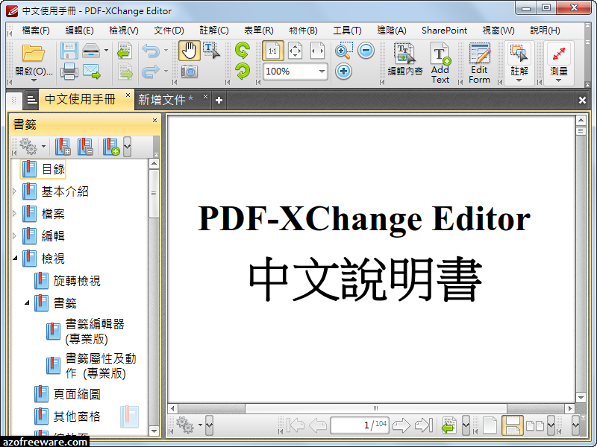Viewport: 597px width, 447px height.
Task: Click the collapse all bookmarks icon
Action: pyautogui.click(x=85, y=146)
